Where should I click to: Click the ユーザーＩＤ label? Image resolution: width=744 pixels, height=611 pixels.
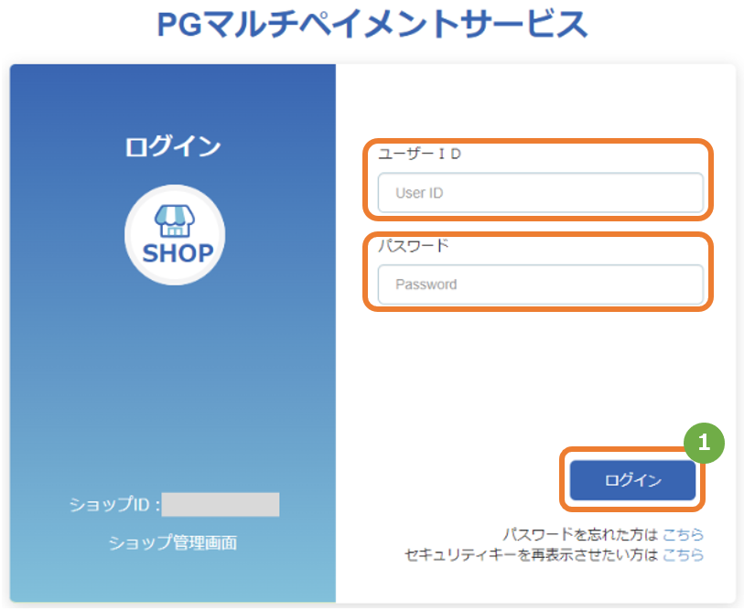point(419,154)
